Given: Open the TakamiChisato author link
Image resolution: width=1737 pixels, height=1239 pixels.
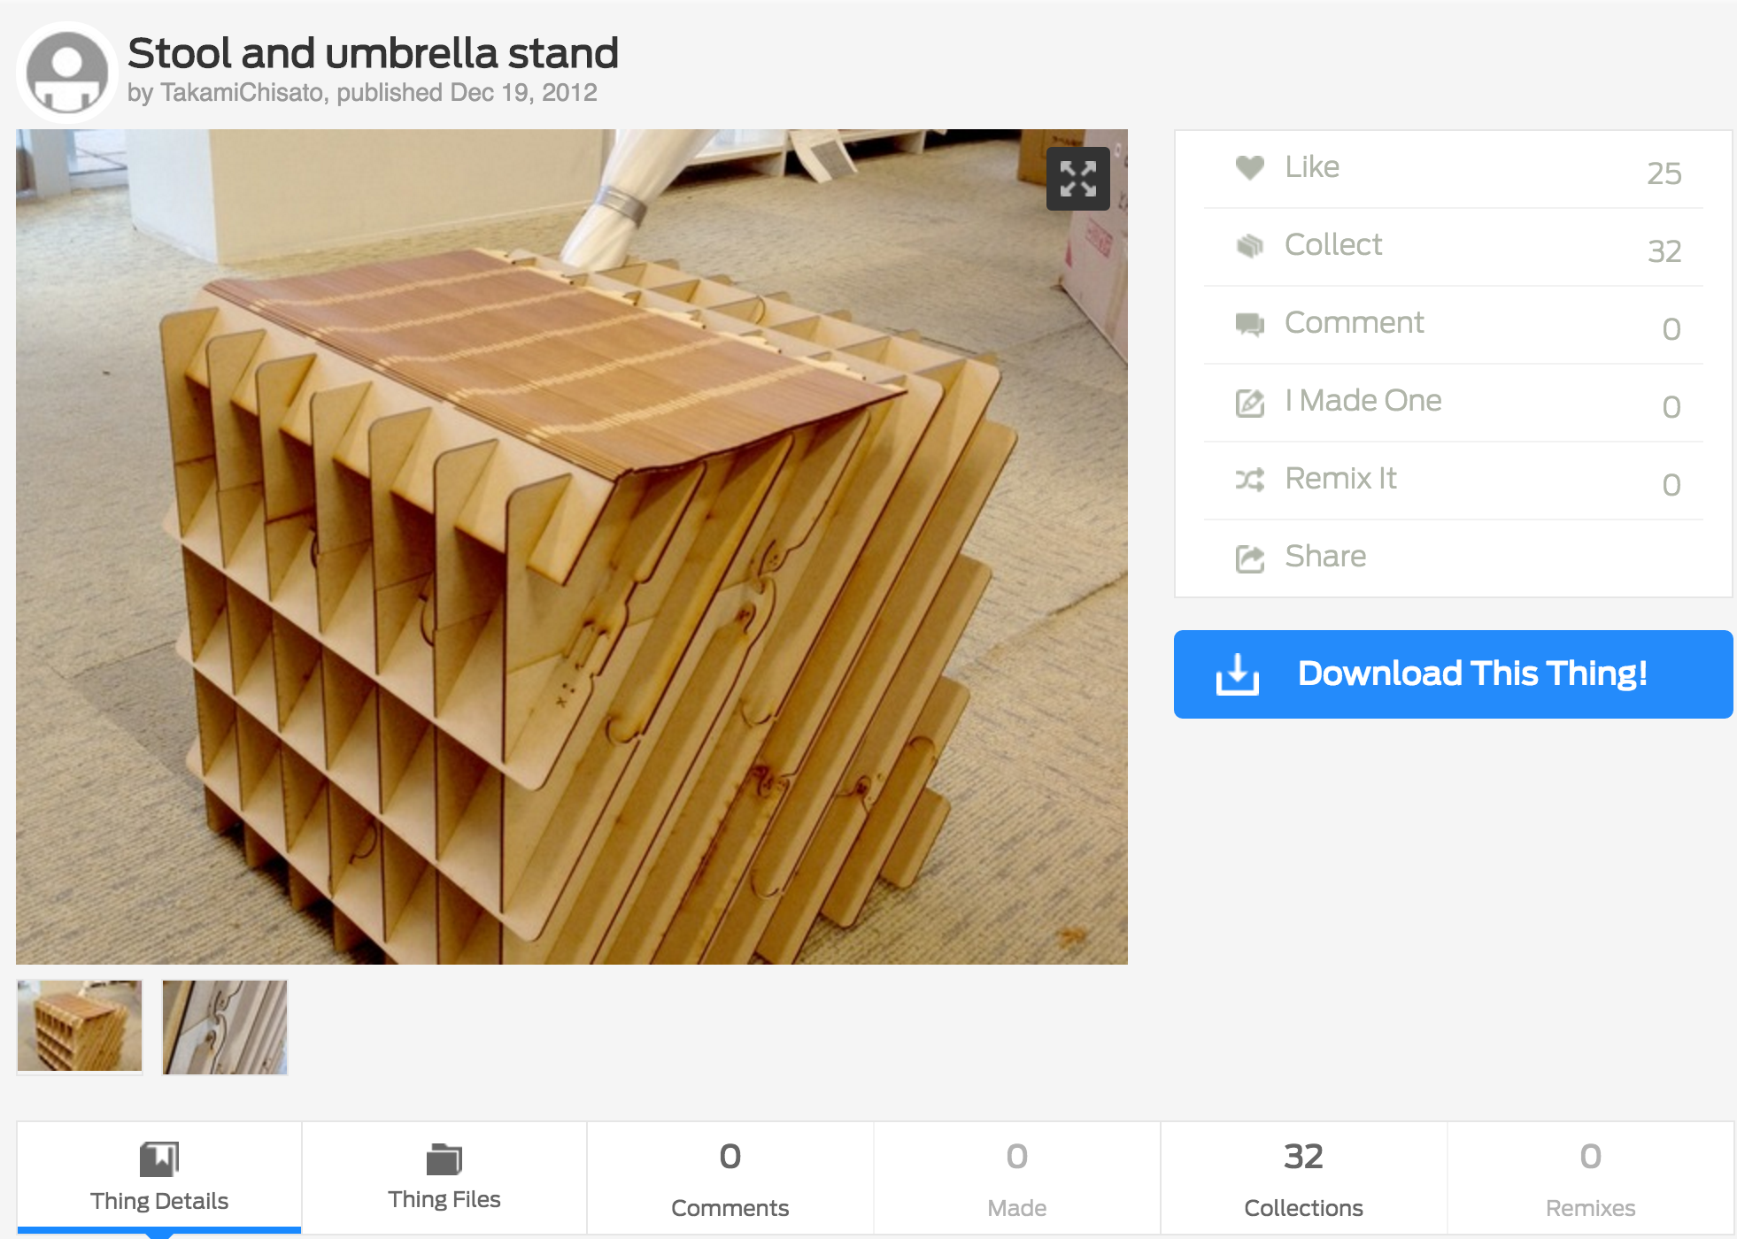Looking at the screenshot, I should click(242, 92).
